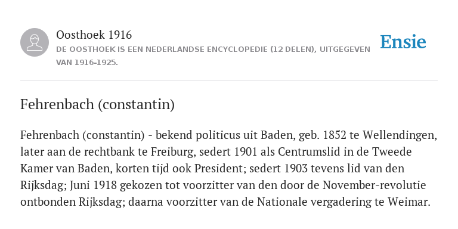Click the word Wellendingen in the article
Image resolution: width=458 pixels, height=229 pixels.
tap(400, 135)
